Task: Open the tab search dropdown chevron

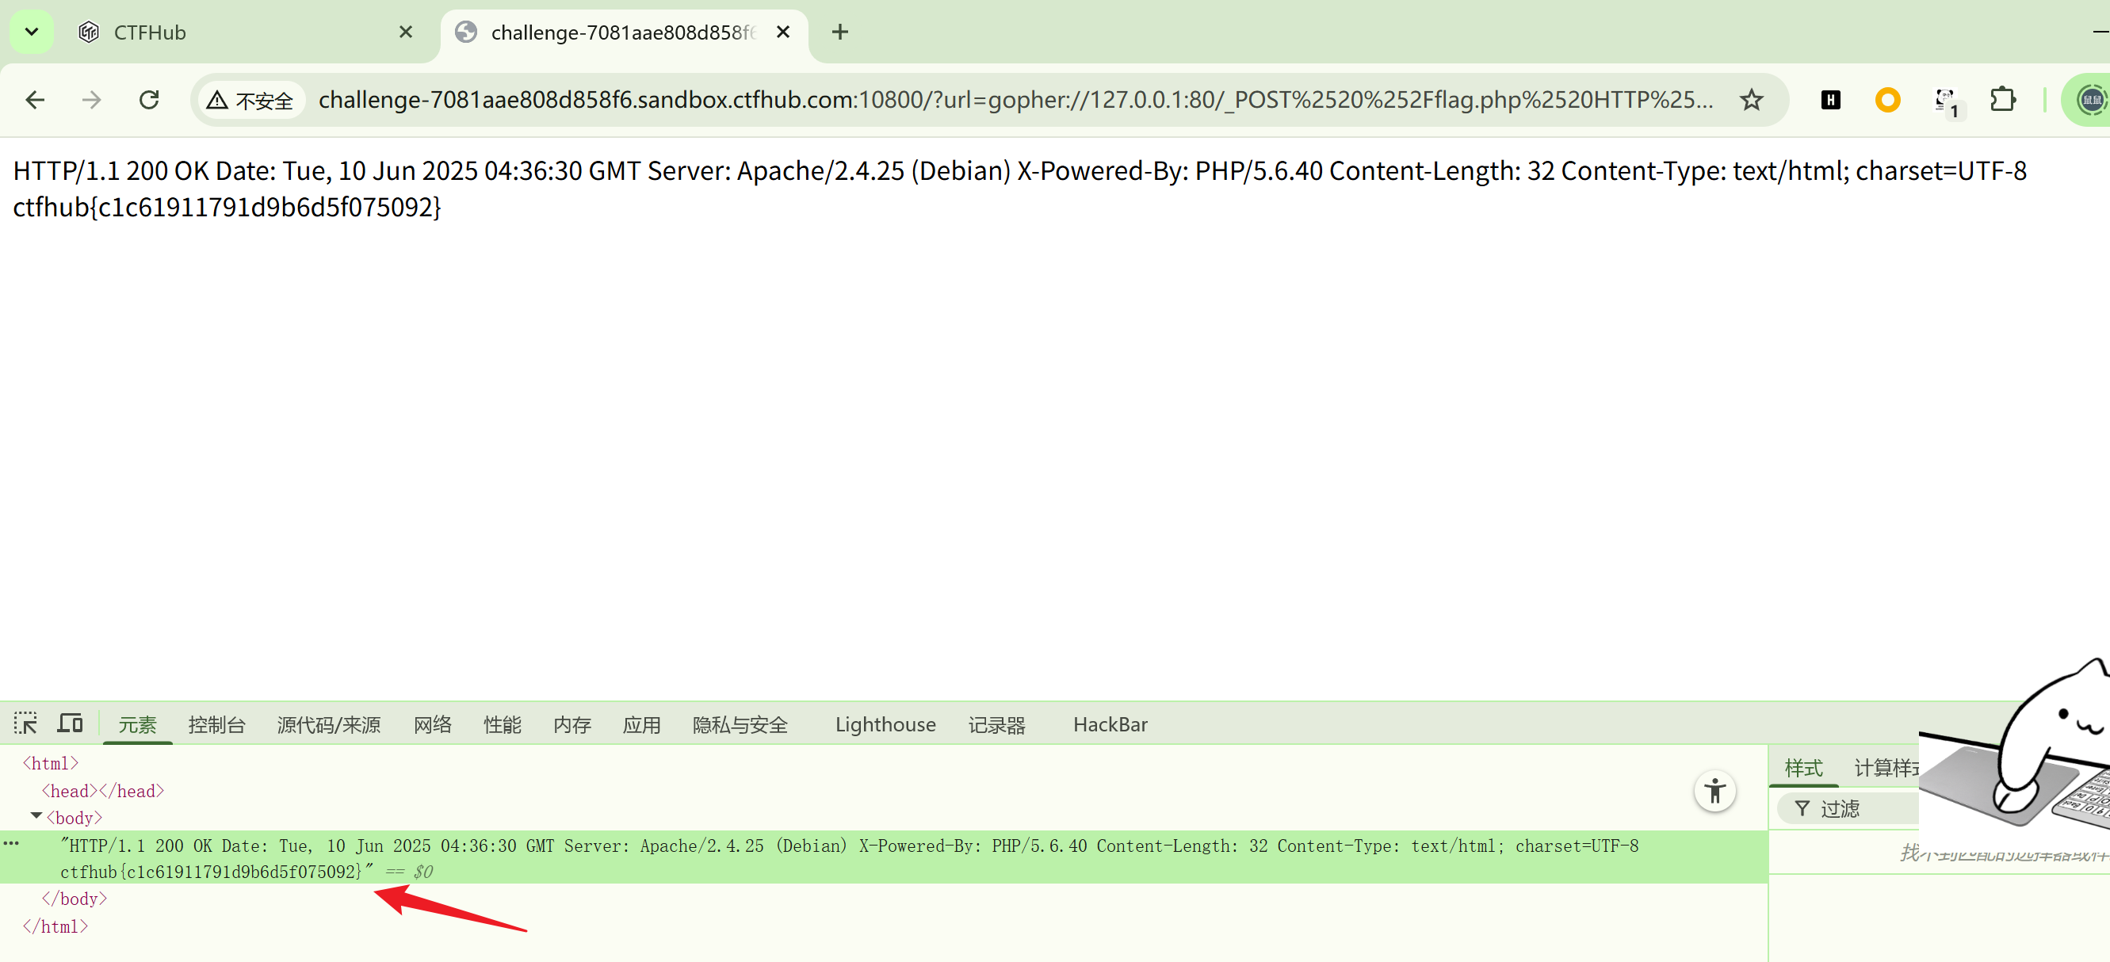Action: coord(31,32)
